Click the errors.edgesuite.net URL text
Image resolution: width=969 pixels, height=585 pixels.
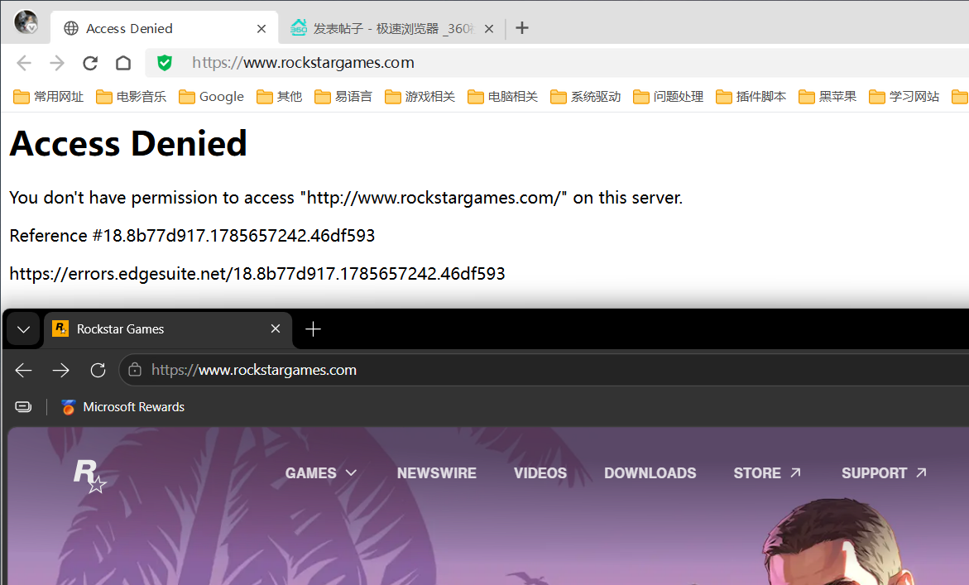click(x=257, y=274)
